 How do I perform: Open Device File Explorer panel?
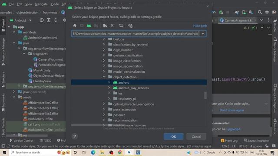click(x=275, y=98)
